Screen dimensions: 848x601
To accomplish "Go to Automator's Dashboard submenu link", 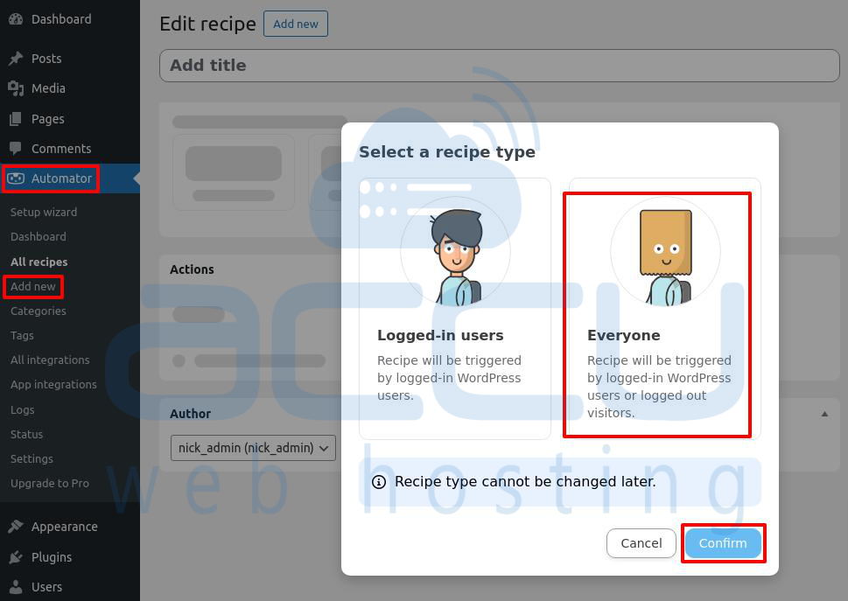I will pyautogui.click(x=39, y=237).
